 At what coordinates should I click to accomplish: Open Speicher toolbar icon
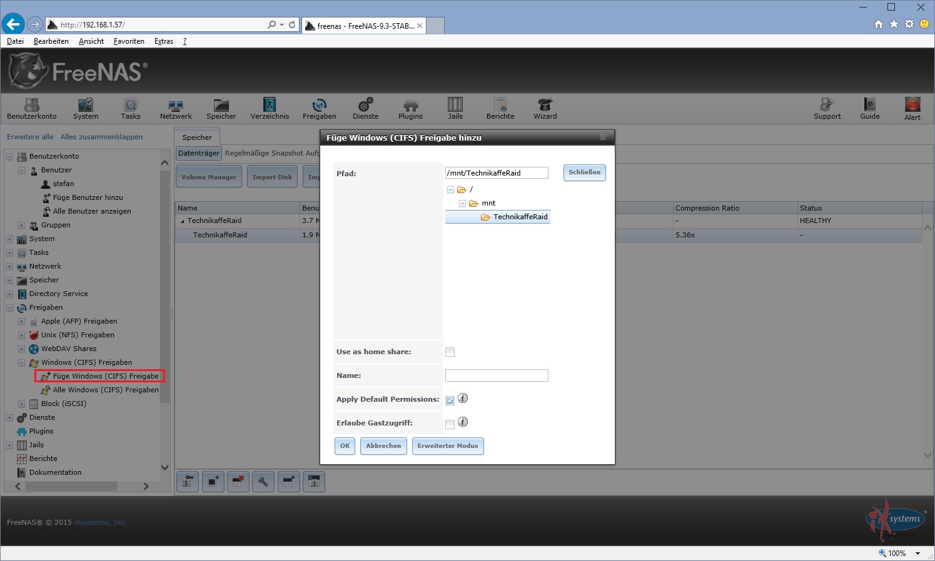221,108
